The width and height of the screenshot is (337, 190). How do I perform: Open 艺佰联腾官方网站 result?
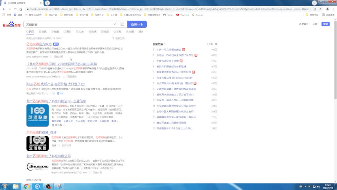tap(39, 44)
